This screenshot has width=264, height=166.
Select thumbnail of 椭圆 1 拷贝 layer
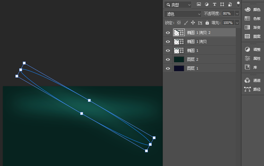[x=179, y=41]
